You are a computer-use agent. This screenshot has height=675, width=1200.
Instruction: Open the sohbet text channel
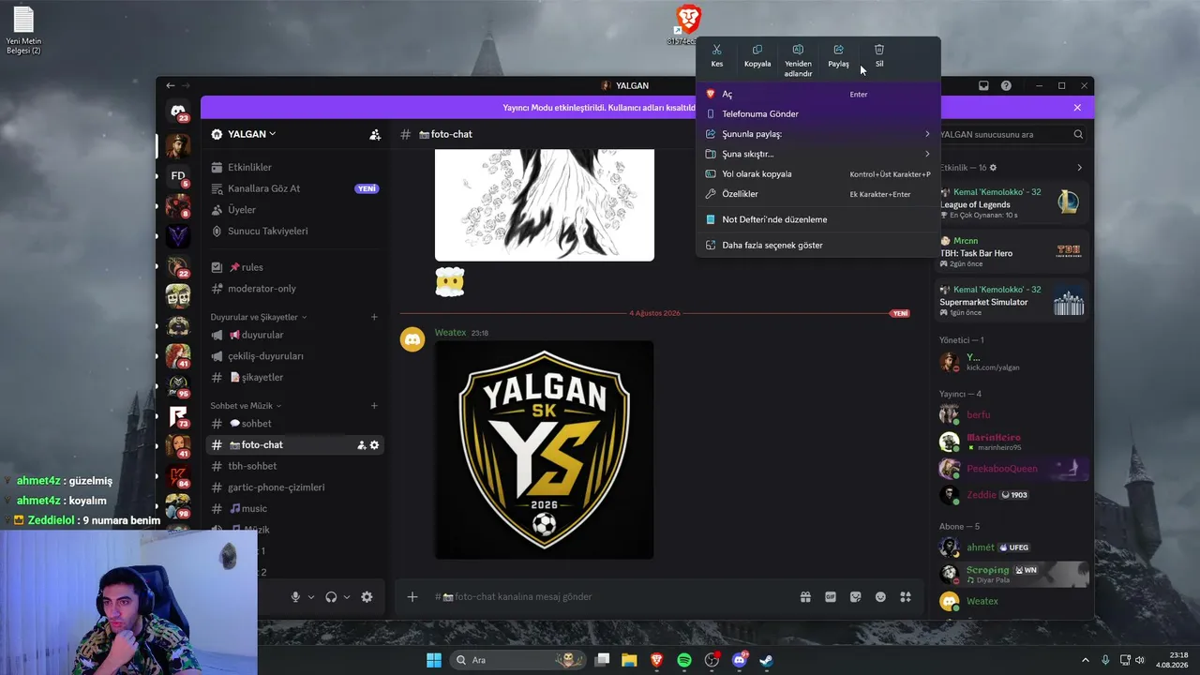[294, 424]
